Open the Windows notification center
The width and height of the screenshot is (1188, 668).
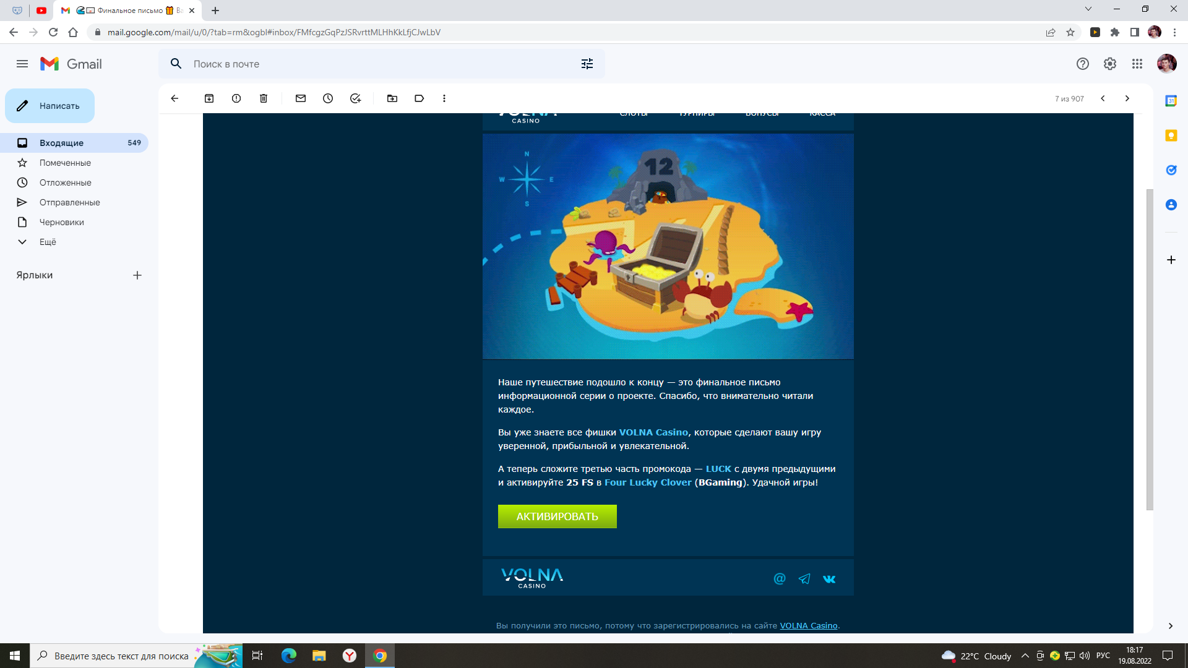pos(1168,656)
